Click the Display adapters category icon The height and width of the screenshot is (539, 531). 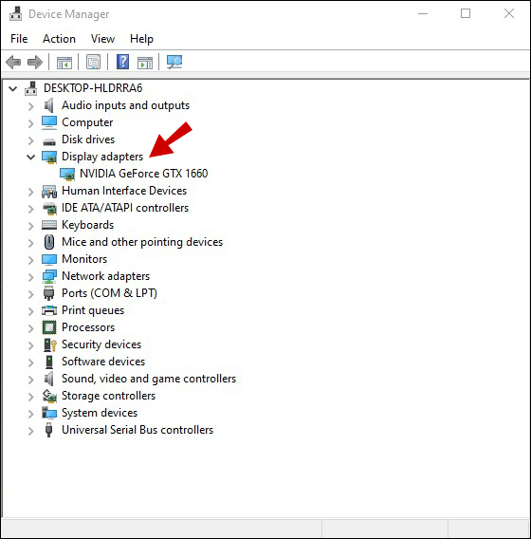49,157
